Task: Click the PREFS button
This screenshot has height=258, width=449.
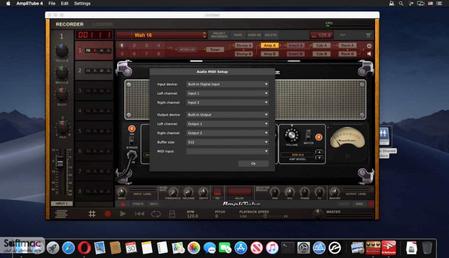Action: (138, 204)
